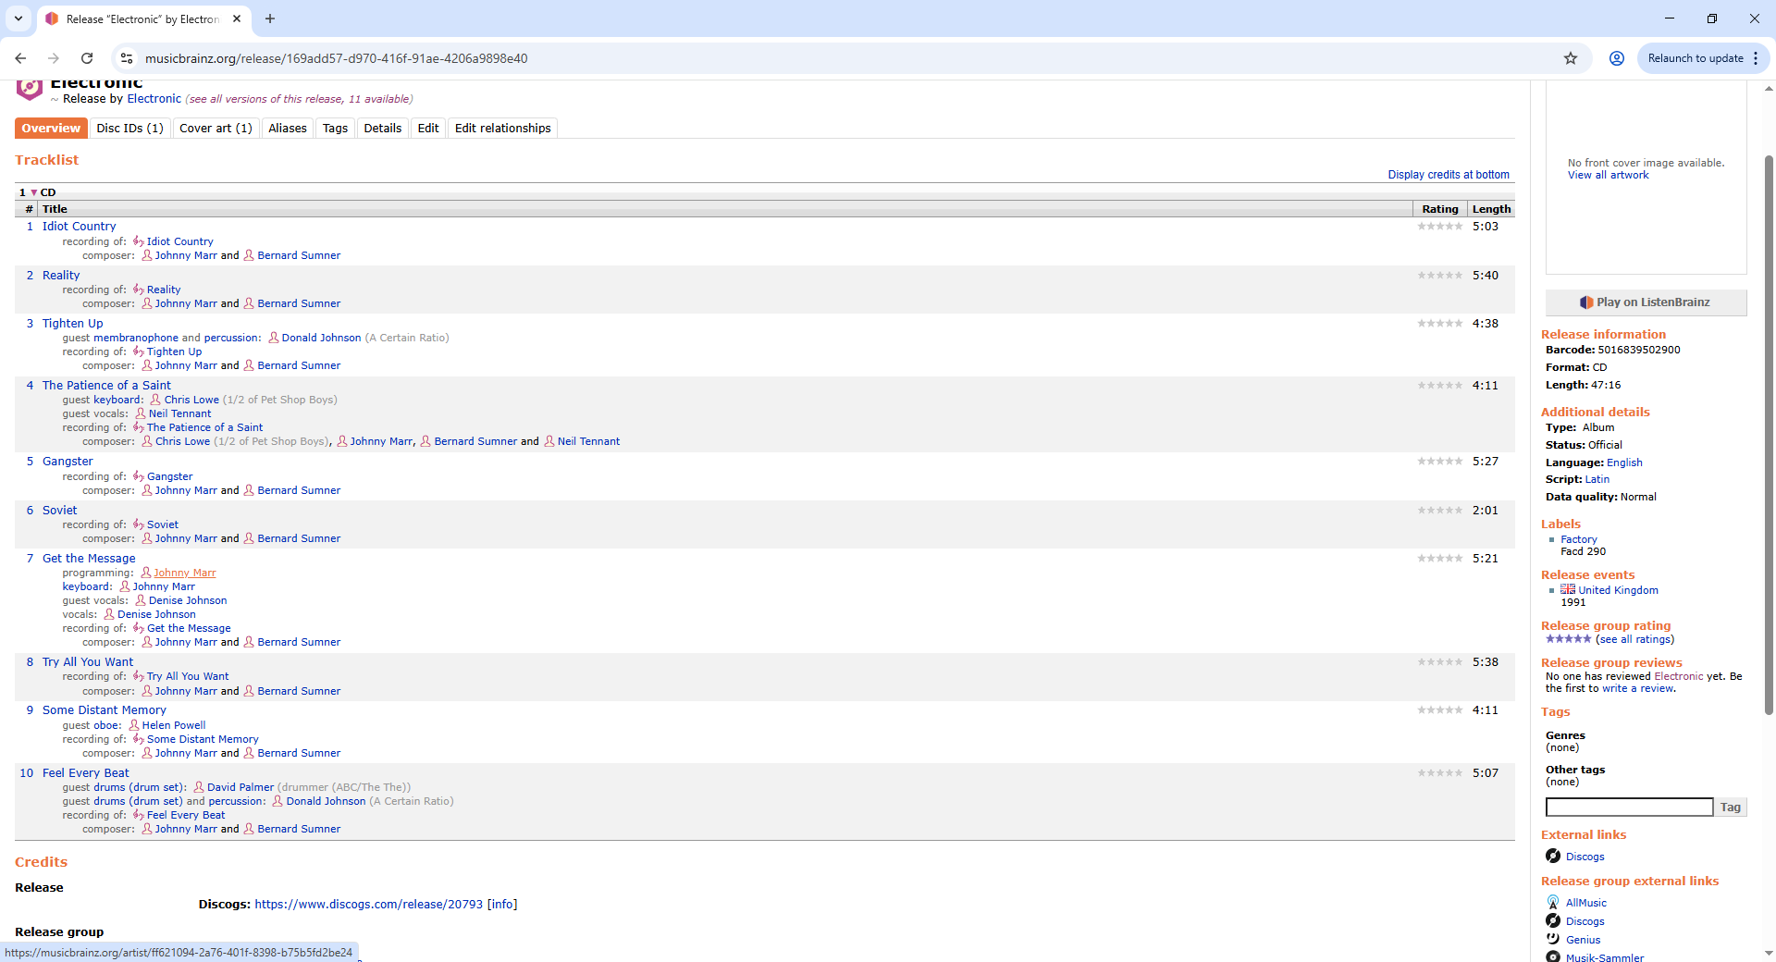Image resolution: width=1776 pixels, height=962 pixels.
Task: Click the Reality work recording icon link
Action: pos(138,290)
